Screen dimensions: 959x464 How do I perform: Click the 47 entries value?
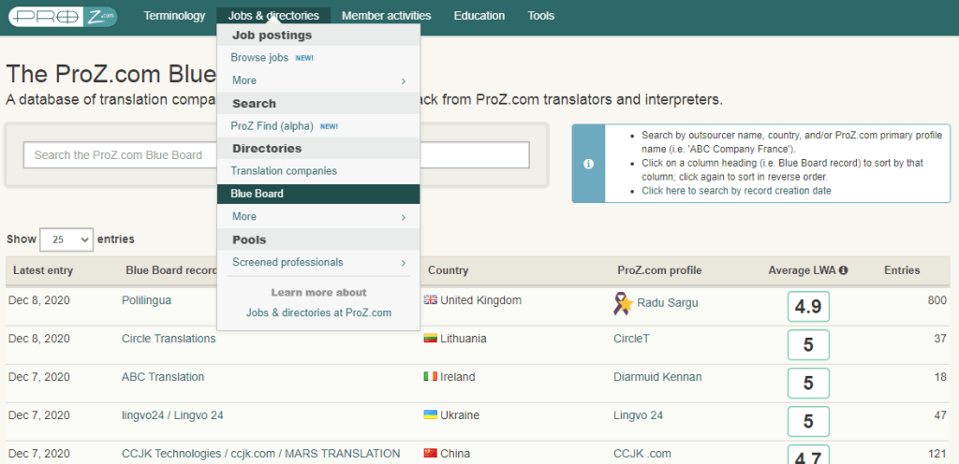click(x=940, y=415)
